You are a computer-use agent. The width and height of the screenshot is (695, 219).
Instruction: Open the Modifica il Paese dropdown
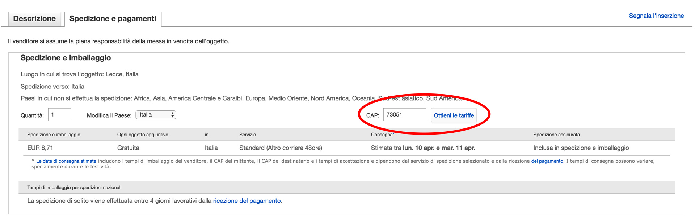(156, 115)
